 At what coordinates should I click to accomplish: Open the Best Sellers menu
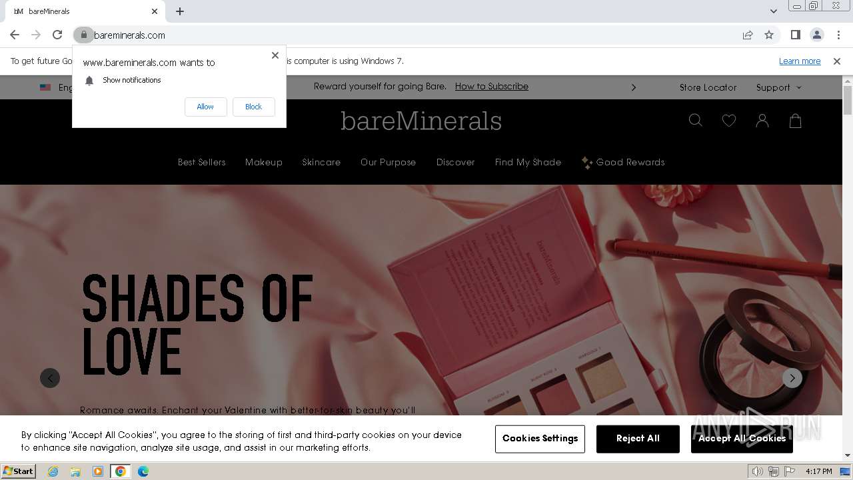tap(201, 162)
